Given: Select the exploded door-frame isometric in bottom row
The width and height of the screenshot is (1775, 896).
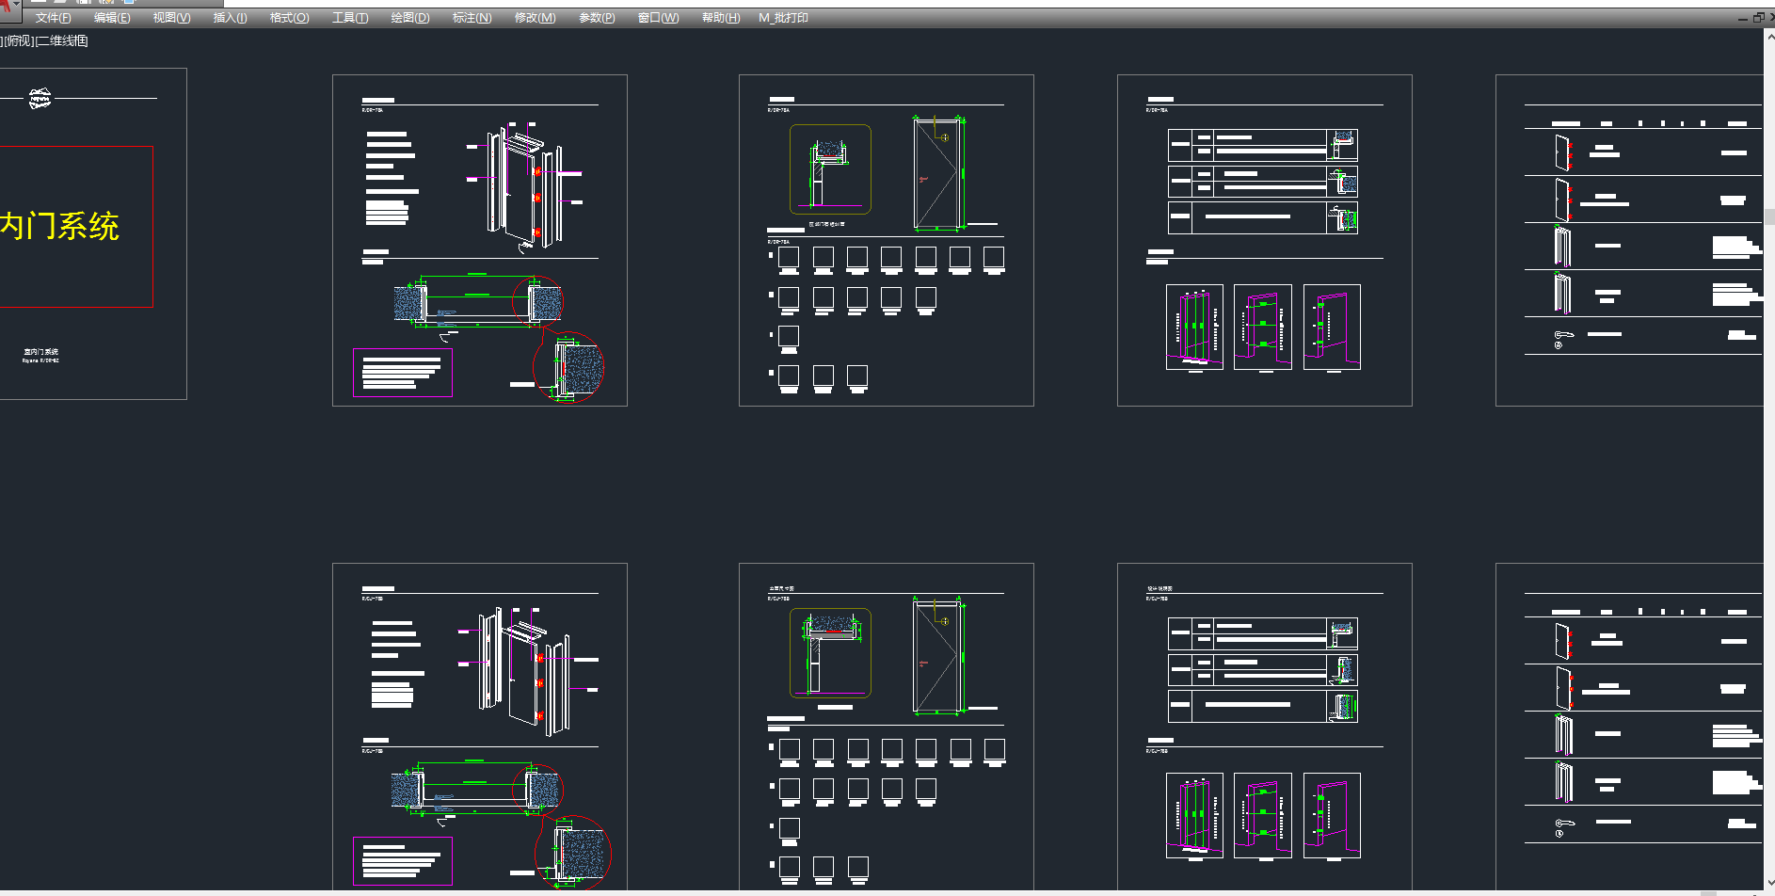Looking at the screenshot, I should click(x=527, y=671).
